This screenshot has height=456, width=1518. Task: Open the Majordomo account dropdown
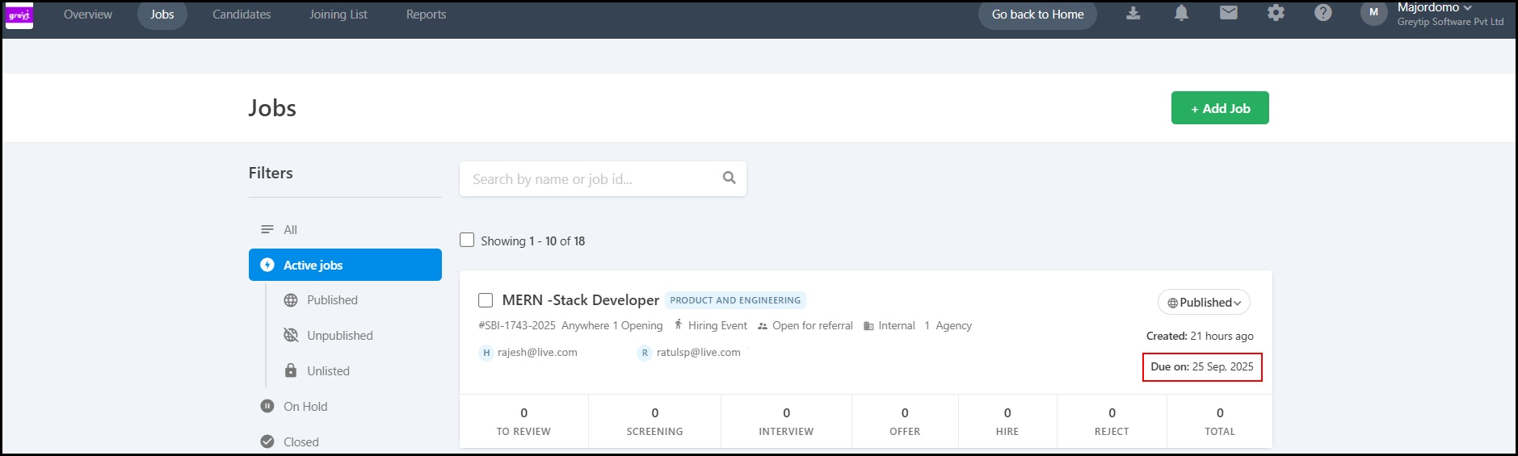tap(1435, 7)
